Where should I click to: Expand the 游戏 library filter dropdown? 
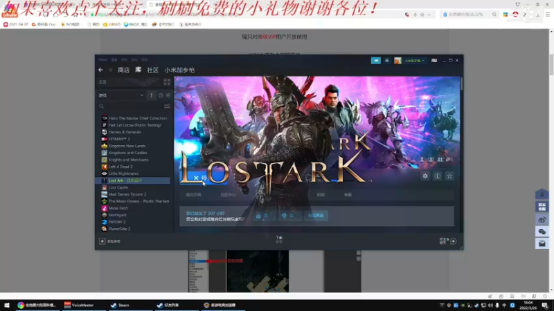(121, 95)
